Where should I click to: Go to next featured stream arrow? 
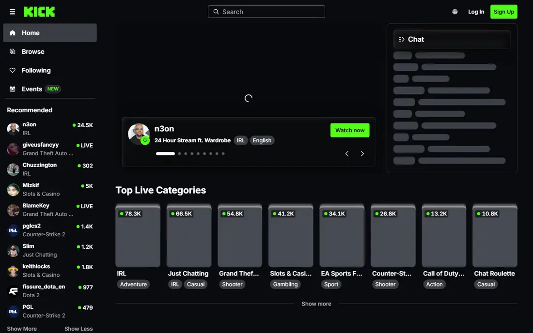point(362,154)
